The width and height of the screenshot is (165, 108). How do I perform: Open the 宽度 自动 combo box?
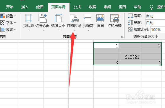click(155, 16)
